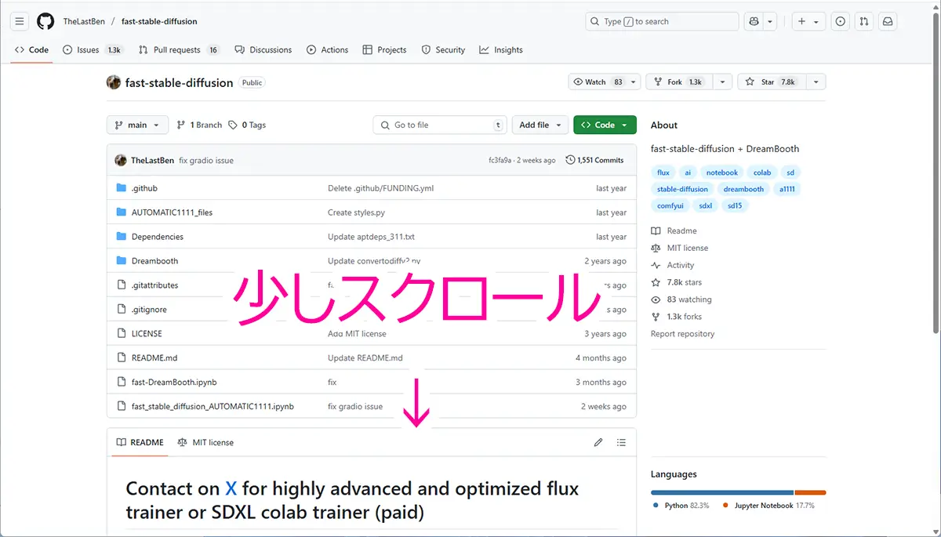Image resolution: width=941 pixels, height=537 pixels.
Task: Click TheLastBen owner link in breadcrumb
Action: point(85,21)
